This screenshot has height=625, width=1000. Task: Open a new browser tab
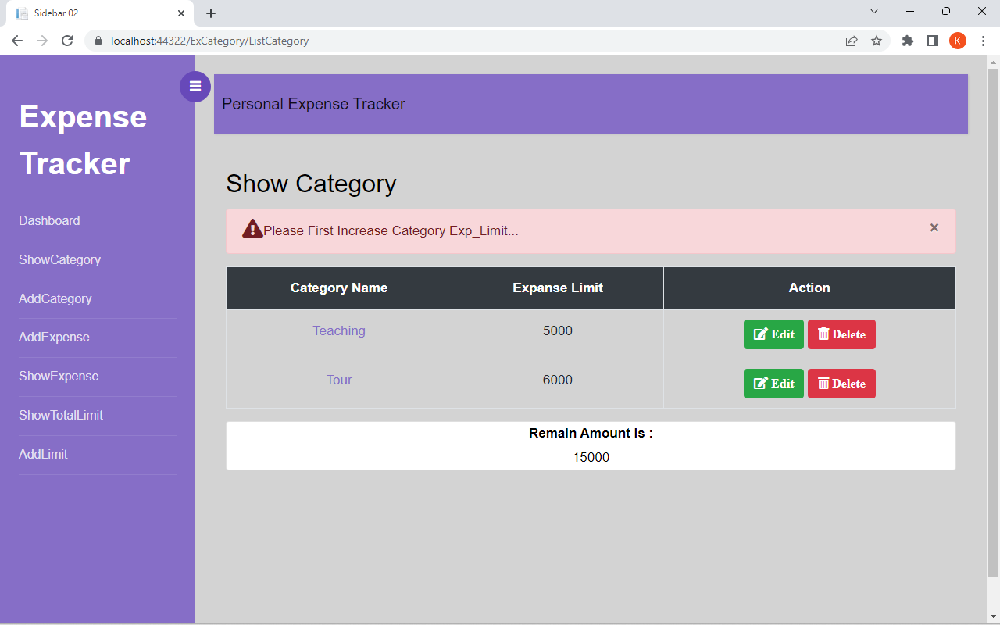(x=211, y=13)
